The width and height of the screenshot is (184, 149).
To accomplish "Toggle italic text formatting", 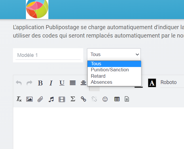I will (51, 83).
